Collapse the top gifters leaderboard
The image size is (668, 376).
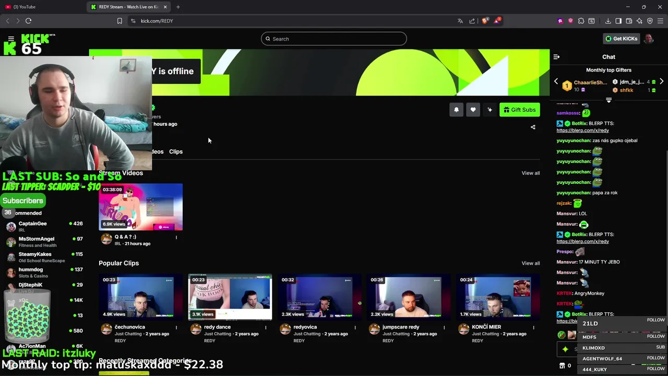pos(609,100)
